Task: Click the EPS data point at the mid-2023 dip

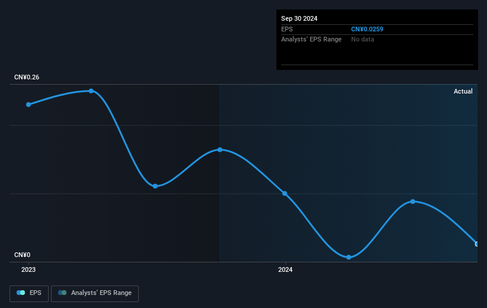Action: coord(155,186)
